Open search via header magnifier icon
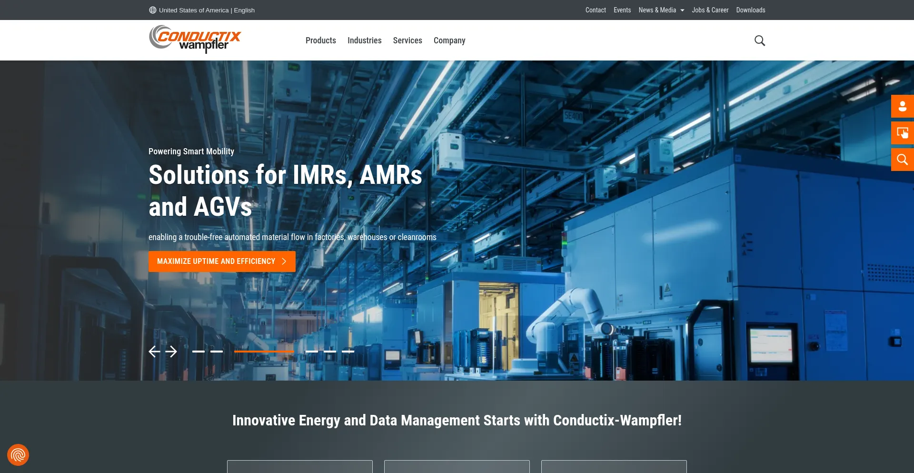Image resolution: width=914 pixels, height=473 pixels. click(x=759, y=41)
